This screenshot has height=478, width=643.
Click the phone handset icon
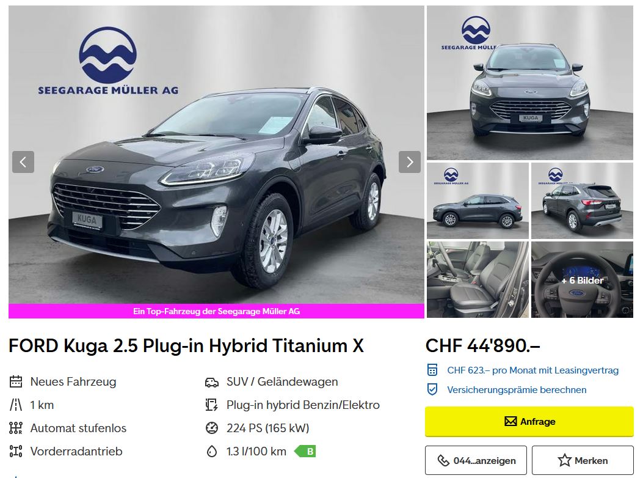point(443,460)
